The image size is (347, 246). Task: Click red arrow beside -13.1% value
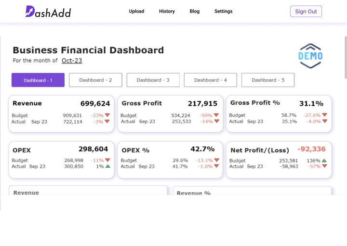point(217,160)
